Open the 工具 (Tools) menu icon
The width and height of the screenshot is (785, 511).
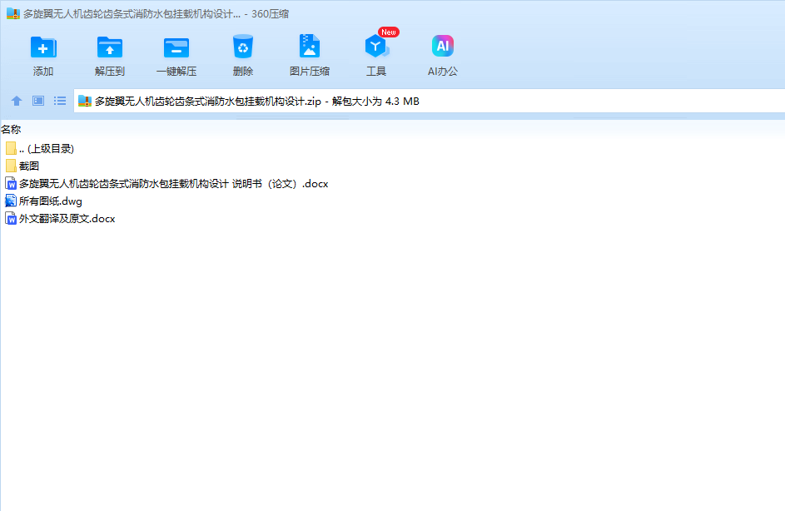pyautogui.click(x=376, y=47)
